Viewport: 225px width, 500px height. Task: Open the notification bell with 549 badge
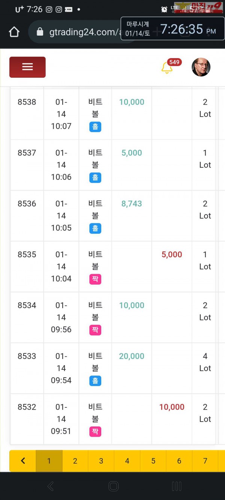[167, 68]
